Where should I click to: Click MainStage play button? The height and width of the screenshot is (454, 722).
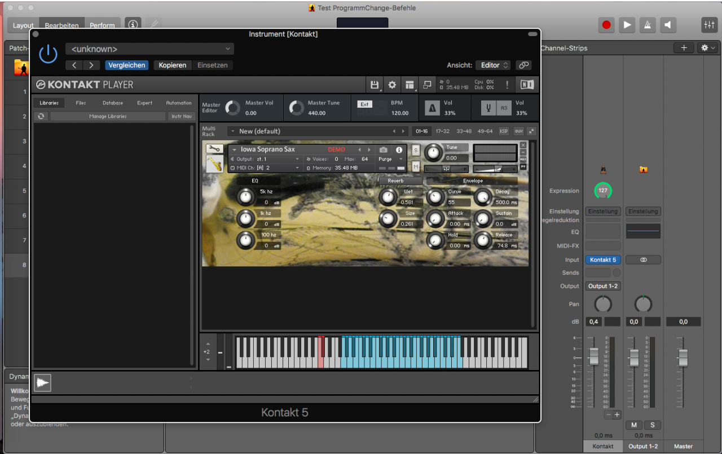(x=627, y=25)
